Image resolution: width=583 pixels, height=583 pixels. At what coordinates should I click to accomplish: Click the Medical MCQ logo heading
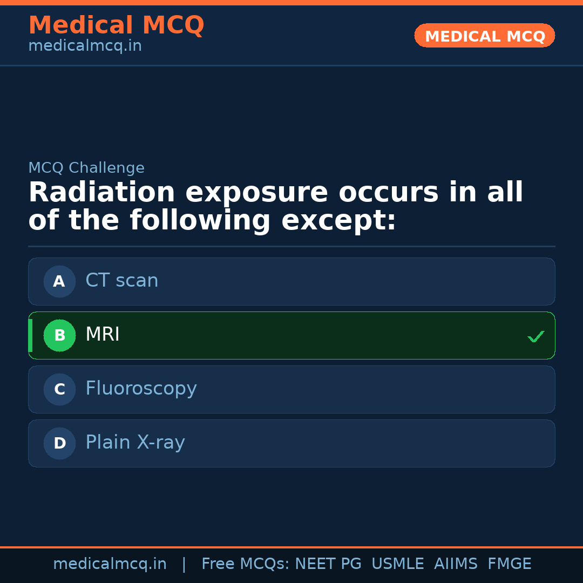[116, 25]
